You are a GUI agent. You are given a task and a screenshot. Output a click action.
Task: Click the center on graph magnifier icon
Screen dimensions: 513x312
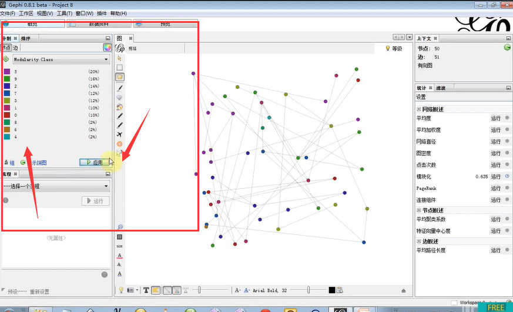(120, 227)
